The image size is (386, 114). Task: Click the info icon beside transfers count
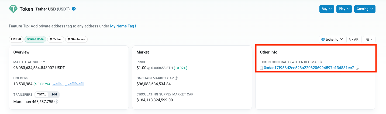click(56, 102)
